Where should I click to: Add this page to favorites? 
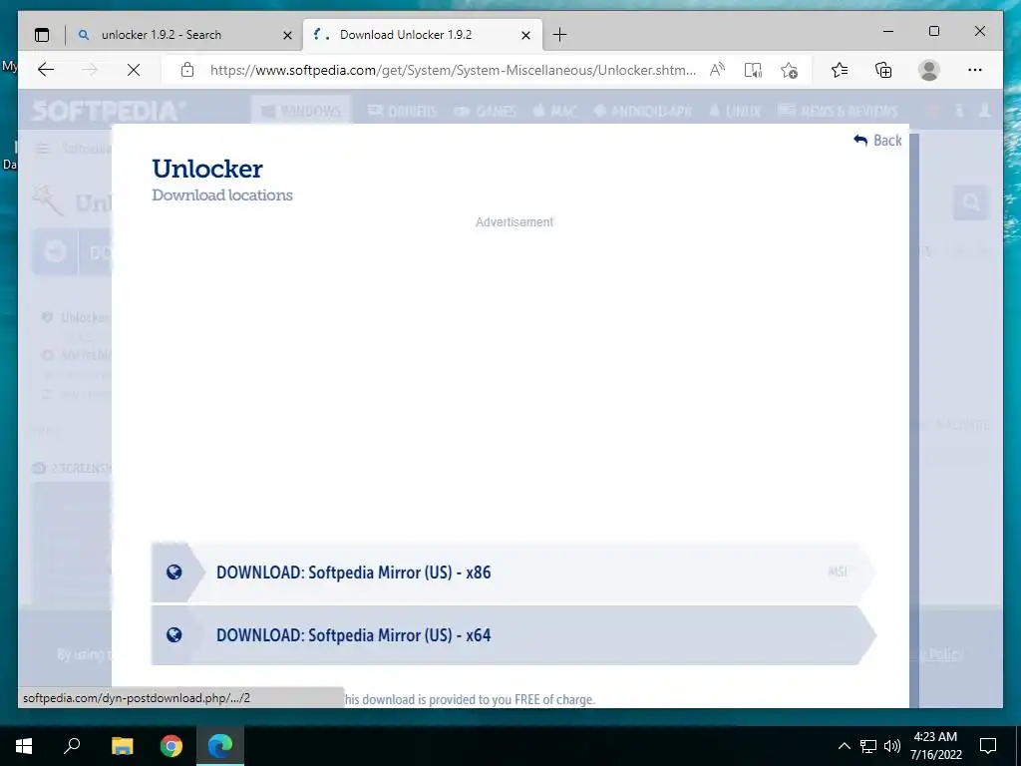pyautogui.click(x=790, y=70)
